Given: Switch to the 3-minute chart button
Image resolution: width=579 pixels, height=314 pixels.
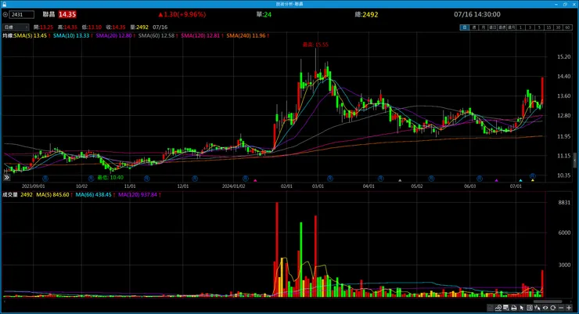Looking at the screenshot, I should [x=530, y=27].
